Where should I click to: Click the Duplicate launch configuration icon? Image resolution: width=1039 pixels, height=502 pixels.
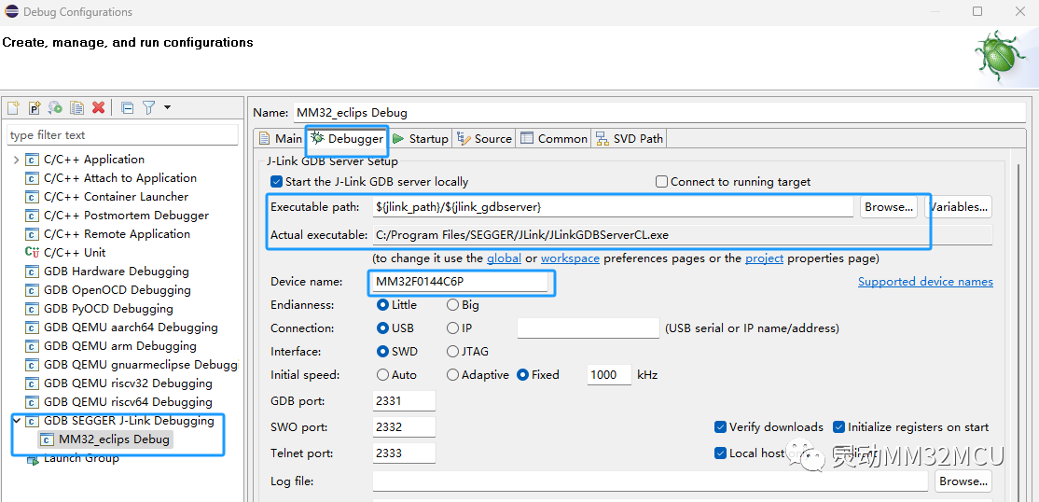pyautogui.click(x=77, y=108)
